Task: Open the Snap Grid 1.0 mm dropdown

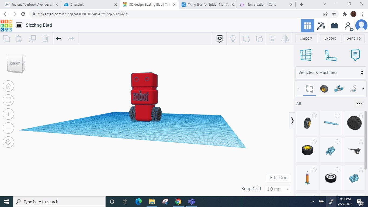Action: [x=277, y=189]
